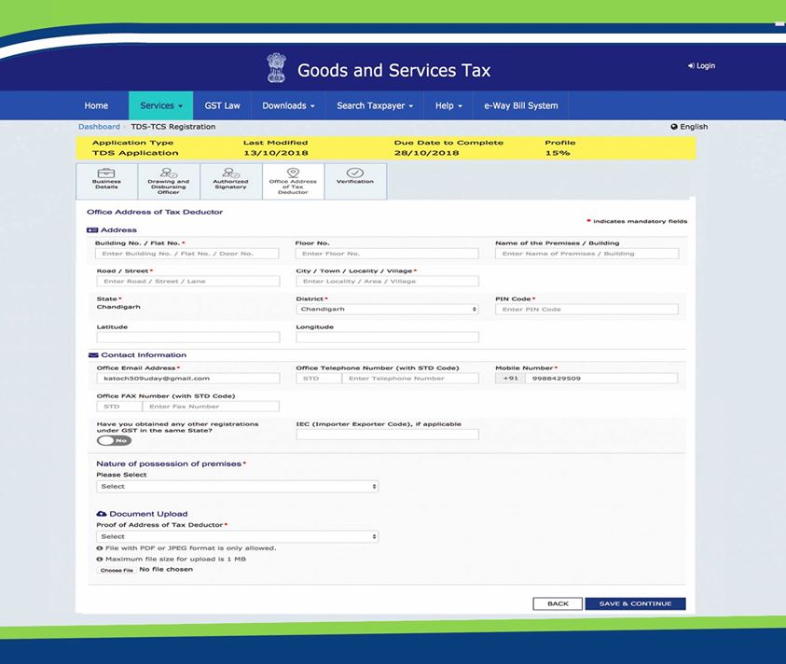Viewport: 786px width, 664px height.
Task: Click the Name of Premises / Building field
Action: 587,254
